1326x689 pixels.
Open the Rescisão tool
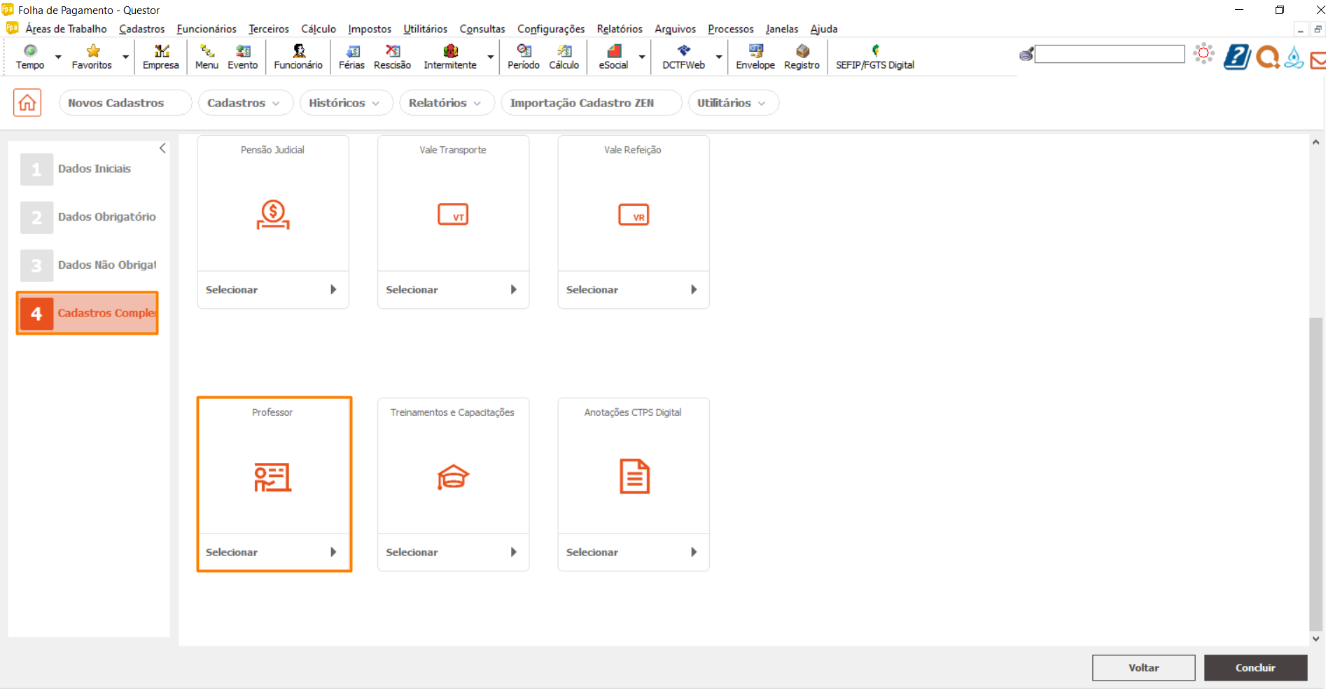pos(392,57)
